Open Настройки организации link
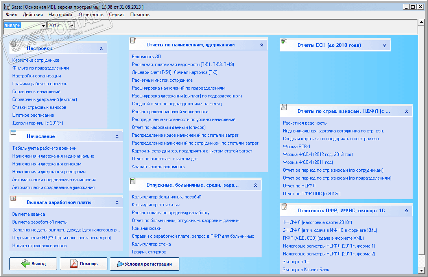This screenshot has height=277, width=428. tap(37, 76)
